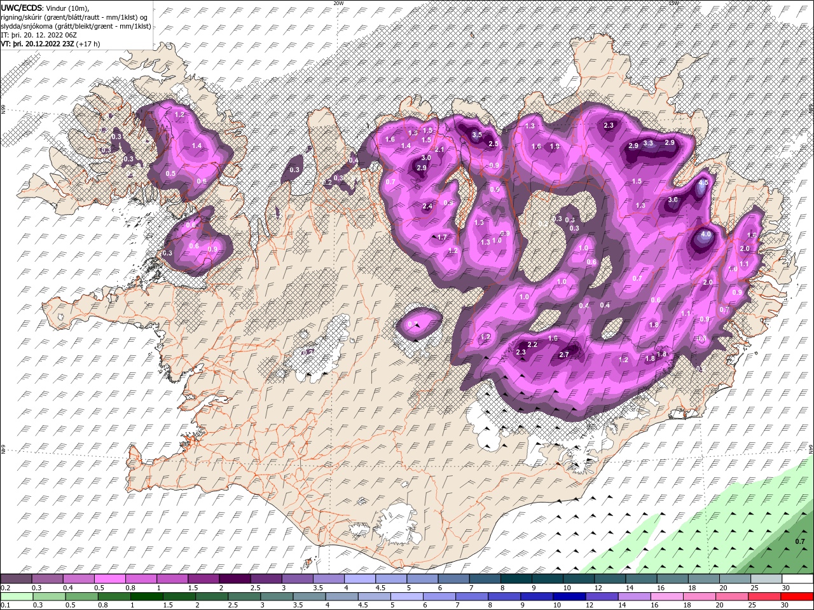Pick the lavender snow swatch between 4 and 4.5
This screenshot has width=814, height=610.
359,578
